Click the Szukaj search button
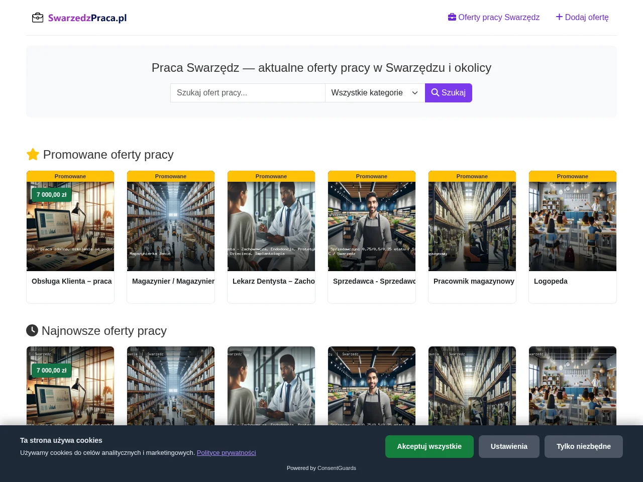 pos(449,93)
